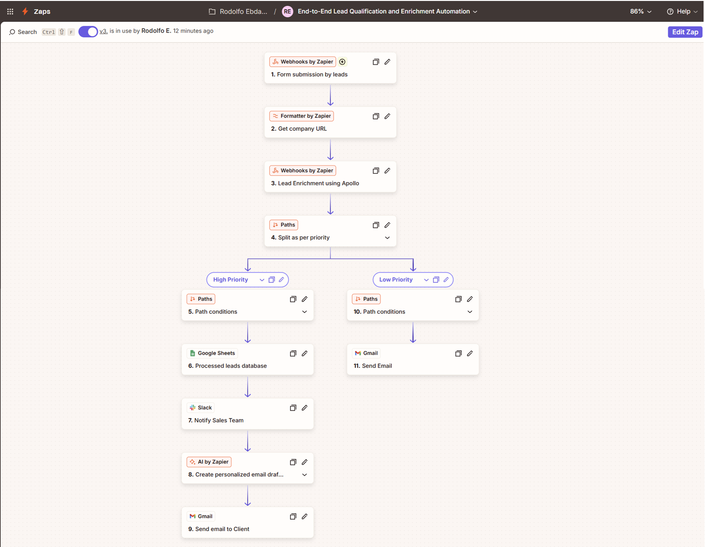Click the Formatter by Zapier tag
This screenshot has width=705, height=547.
301,116
